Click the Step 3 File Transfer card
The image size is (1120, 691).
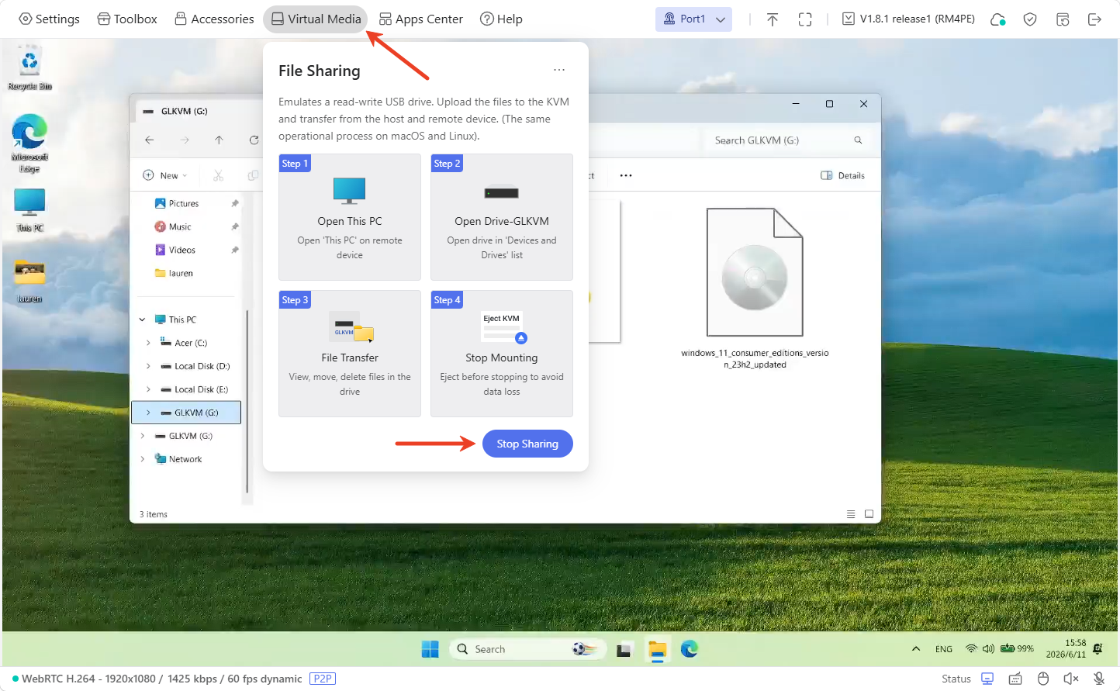(350, 354)
